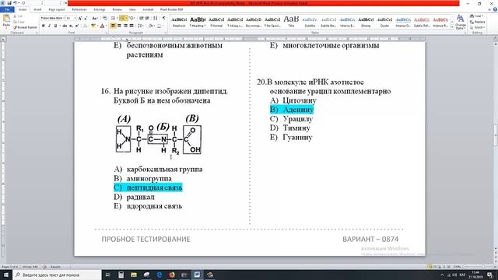Screen dimensions: 498x280
Task: Toggle Italic formatting
Action: point(49,26)
